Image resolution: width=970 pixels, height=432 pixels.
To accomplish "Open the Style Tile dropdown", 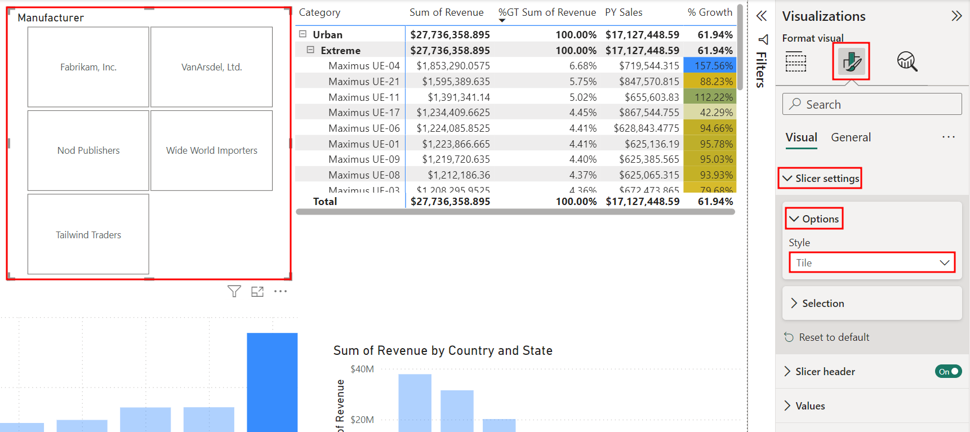I will [872, 262].
